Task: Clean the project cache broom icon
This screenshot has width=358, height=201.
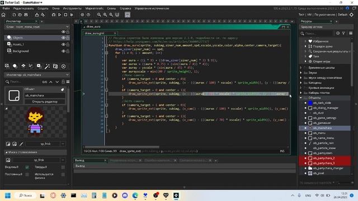Action: click(x=72, y=15)
